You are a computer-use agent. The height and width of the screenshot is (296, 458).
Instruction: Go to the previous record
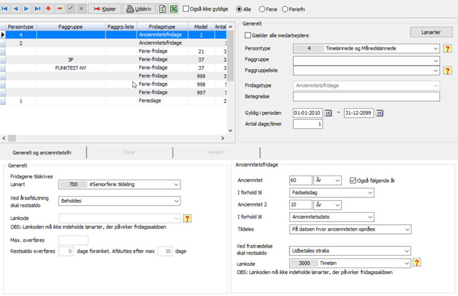point(17,9)
